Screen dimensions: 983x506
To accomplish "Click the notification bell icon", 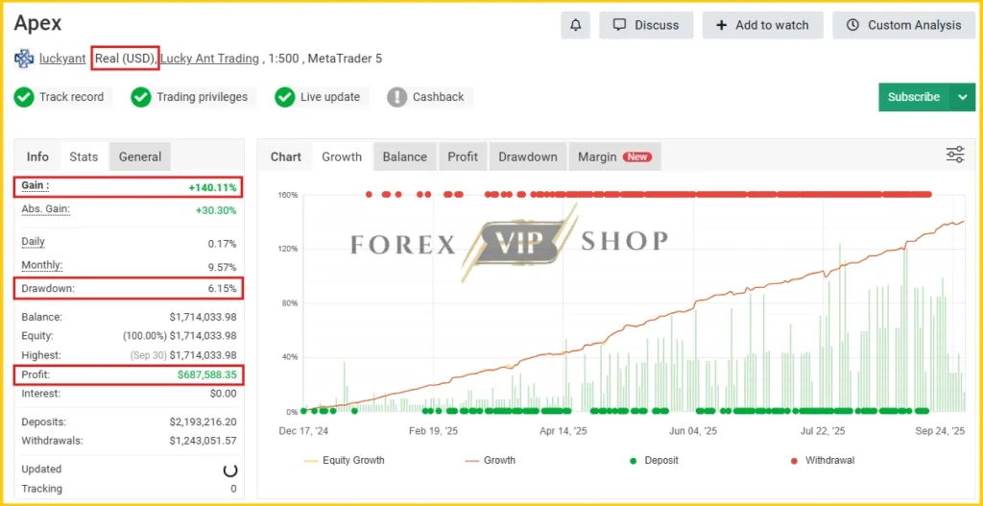I will coord(576,25).
